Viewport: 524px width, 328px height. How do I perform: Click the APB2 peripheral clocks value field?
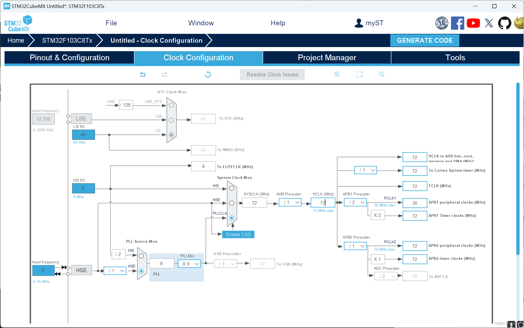(415, 246)
